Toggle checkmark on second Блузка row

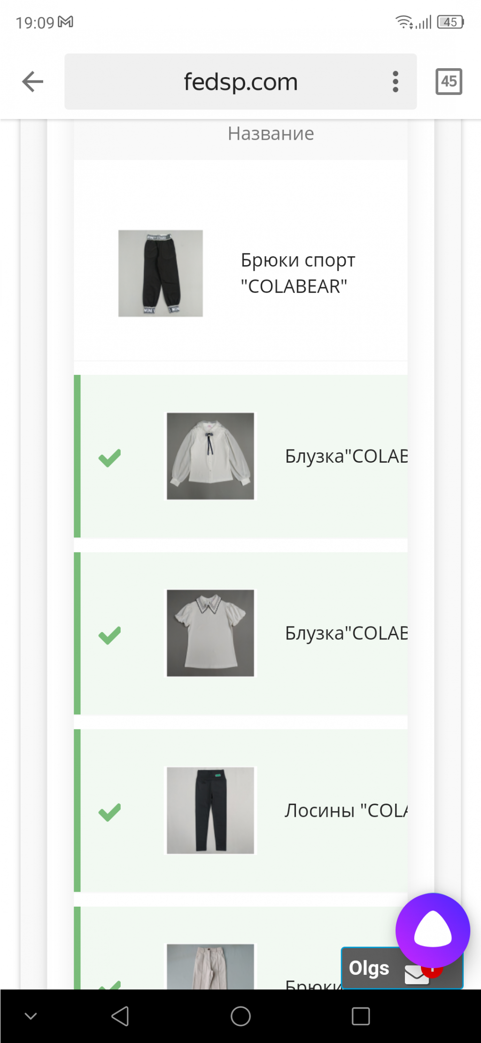click(109, 635)
